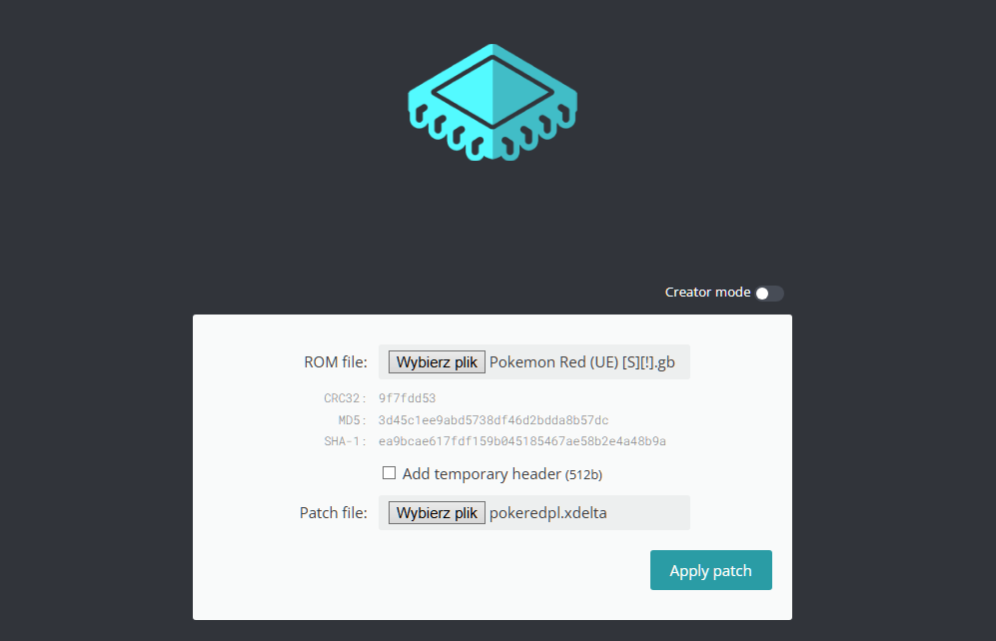Choose a ROM file with Wybierz plik
The width and height of the screenshot is (996, 641).
pyautogui.click(x=437, y=361)
